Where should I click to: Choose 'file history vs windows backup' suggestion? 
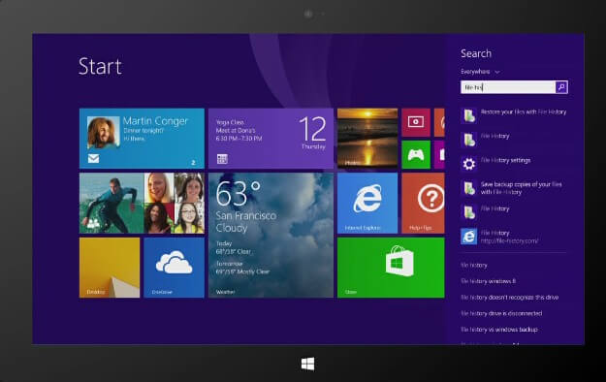499,330
